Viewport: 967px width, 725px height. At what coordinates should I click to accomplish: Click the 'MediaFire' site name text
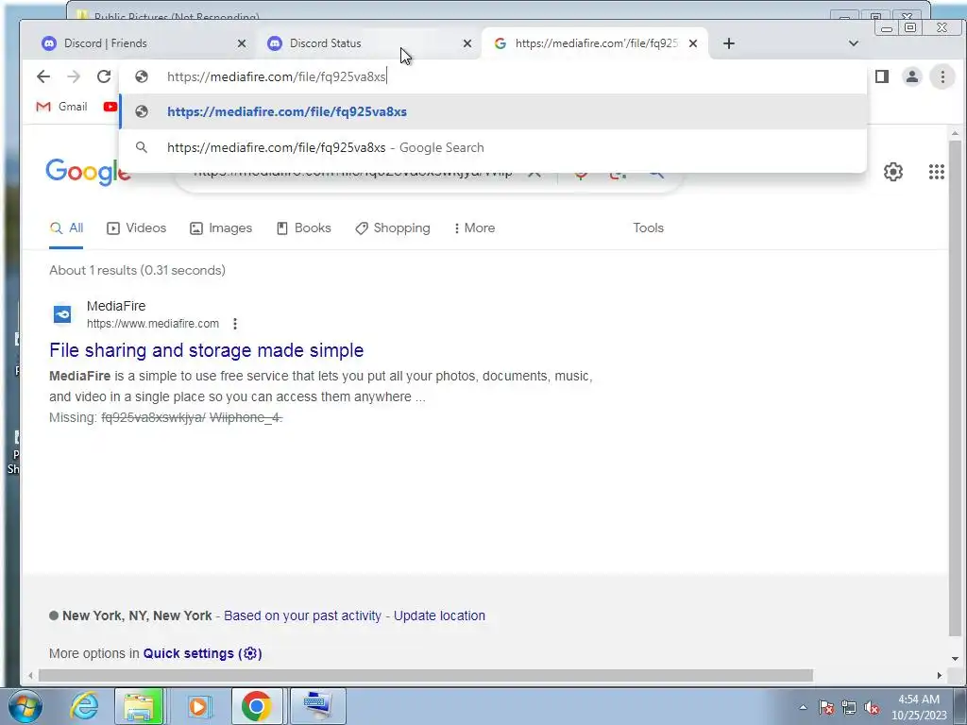116,306
